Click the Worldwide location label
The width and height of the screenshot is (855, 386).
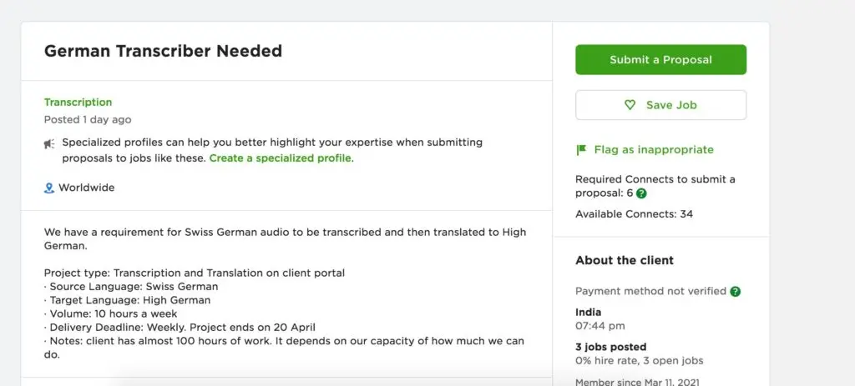86,188
